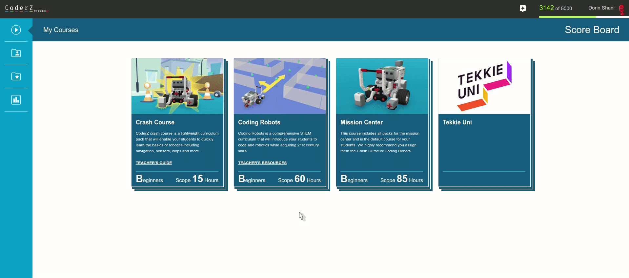Open the Mission Center robot thumbnail
Screen dimensions: 629x278
(382, 86)
